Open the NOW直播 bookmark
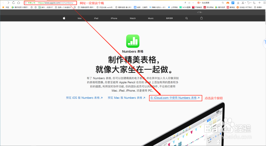The height and width of the screenshot is (146, 266). [x=185, y=7]
